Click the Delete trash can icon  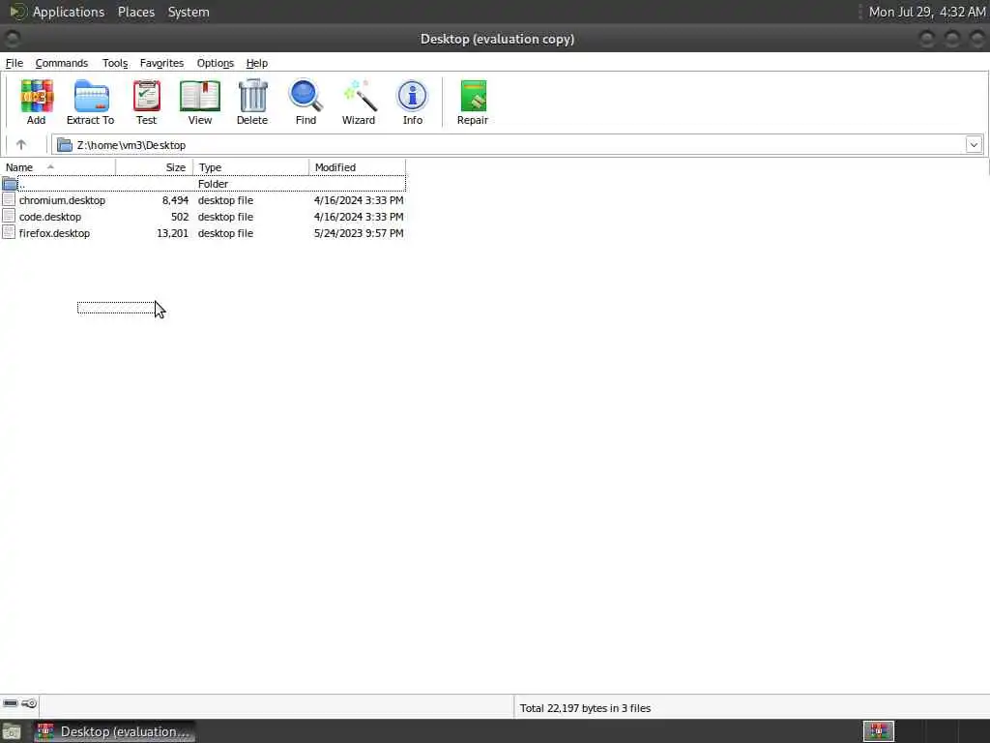[252, 96]
